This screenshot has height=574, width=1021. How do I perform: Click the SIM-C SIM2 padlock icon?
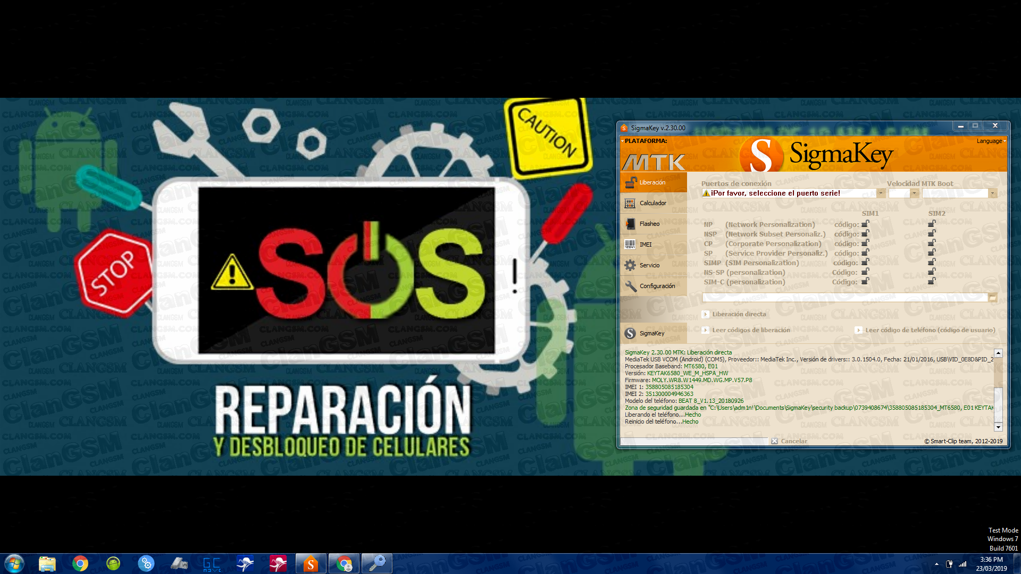point(932,281)
